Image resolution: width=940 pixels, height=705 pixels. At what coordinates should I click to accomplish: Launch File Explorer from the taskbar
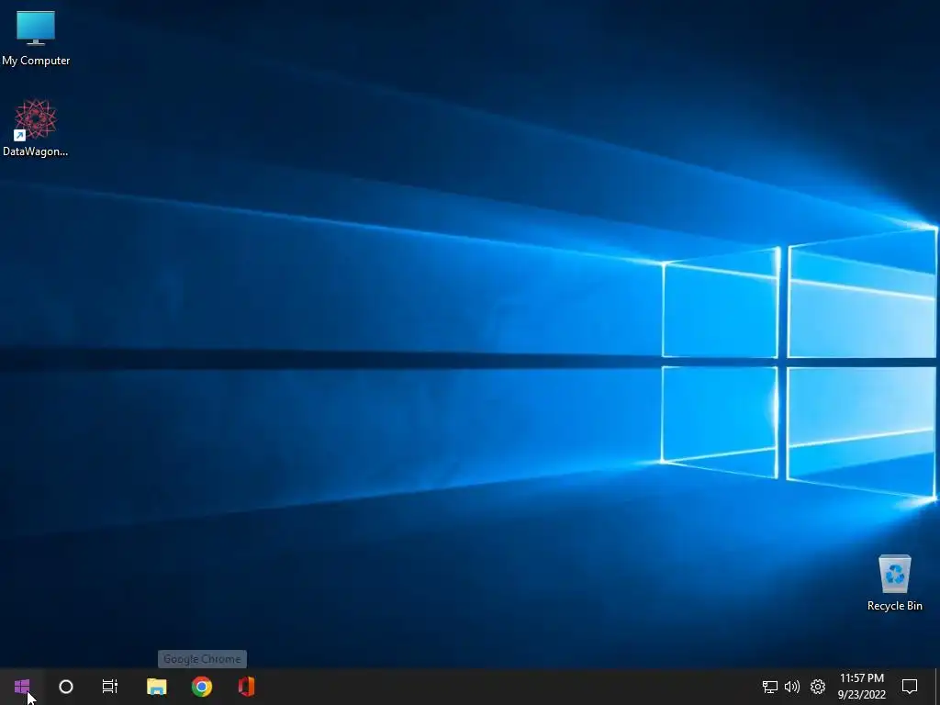[x=156, y=687]
